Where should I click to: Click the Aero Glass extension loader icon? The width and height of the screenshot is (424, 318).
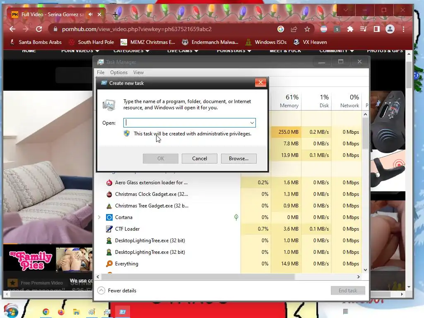click(x=109, y=183)
